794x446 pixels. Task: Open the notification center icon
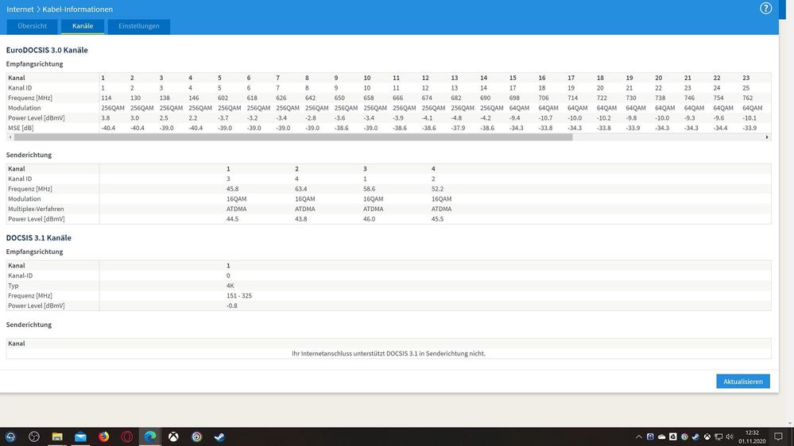tap(778, 436)
